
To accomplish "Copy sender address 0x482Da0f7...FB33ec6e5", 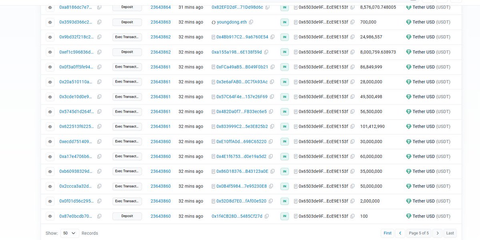I will (271, 112).
